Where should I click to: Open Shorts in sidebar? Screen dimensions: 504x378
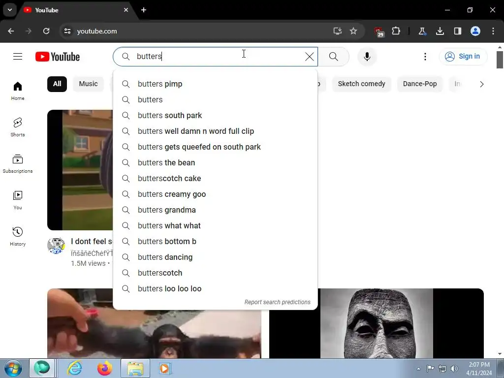point(18,127)
